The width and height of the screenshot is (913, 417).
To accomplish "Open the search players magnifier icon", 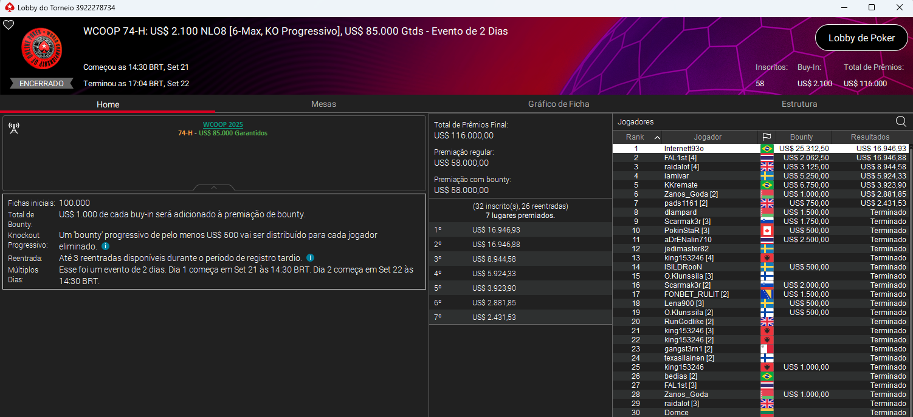I will 901,121.
